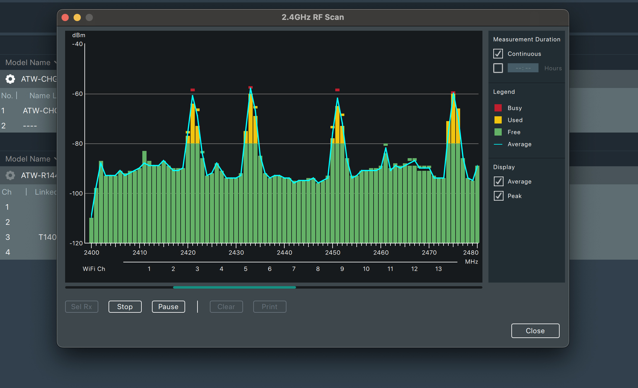Viewport: 638px width, 388px height.
Task: Click the Pause scan button
Action: [169, 306]
